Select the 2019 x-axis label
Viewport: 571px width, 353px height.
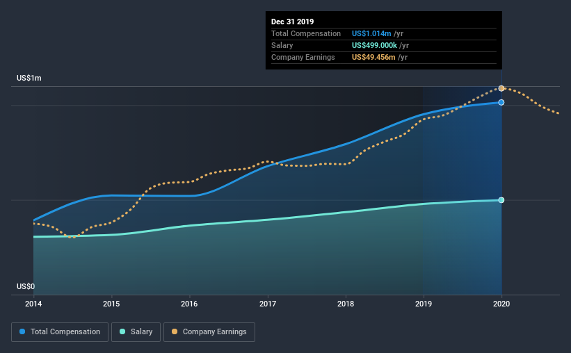[x=424, y=304]
